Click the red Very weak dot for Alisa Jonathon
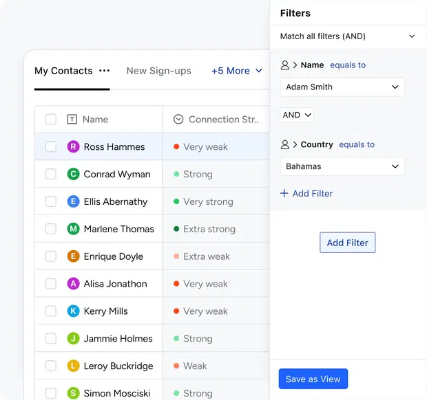Image resolution: width=427 pixels, height=400 pixels. (176, 284)
